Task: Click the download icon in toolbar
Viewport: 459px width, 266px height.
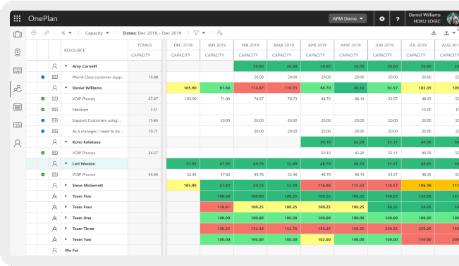Action: 434,33
